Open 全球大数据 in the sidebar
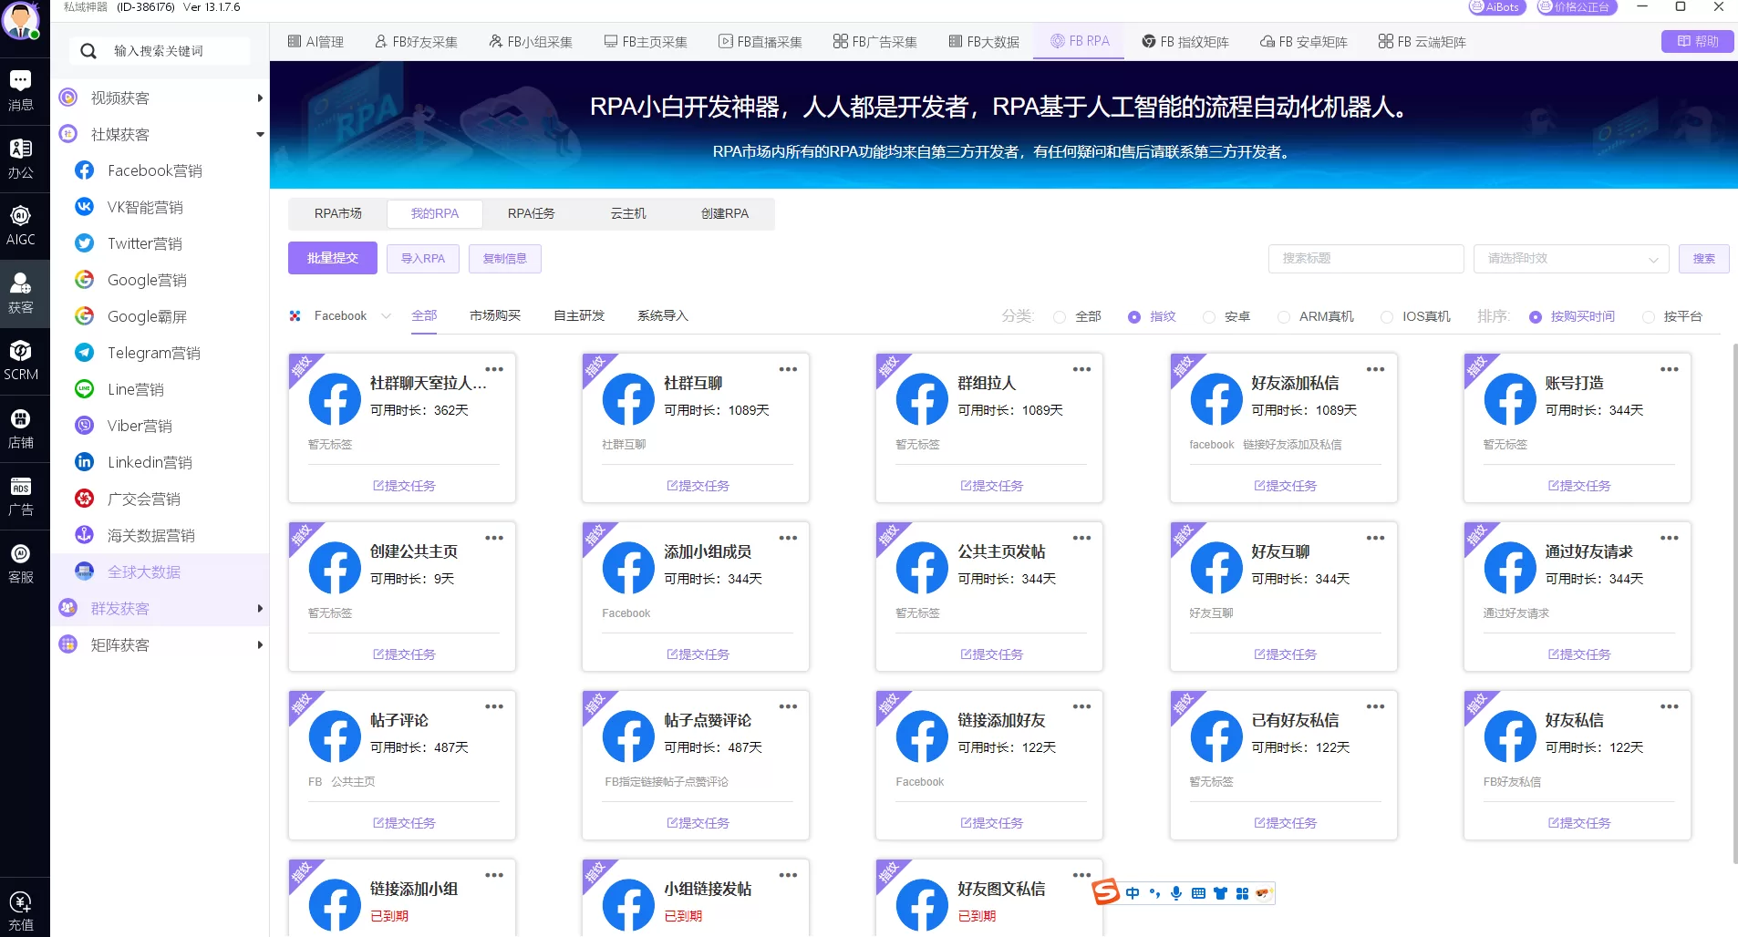This screenshot has height=937, width=1738. point(144,571)
